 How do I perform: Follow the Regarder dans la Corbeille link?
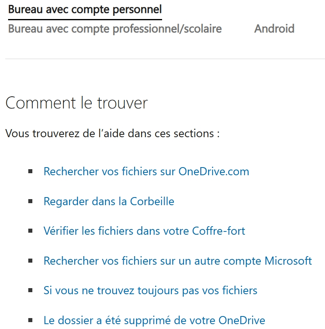tap(109, 202)
